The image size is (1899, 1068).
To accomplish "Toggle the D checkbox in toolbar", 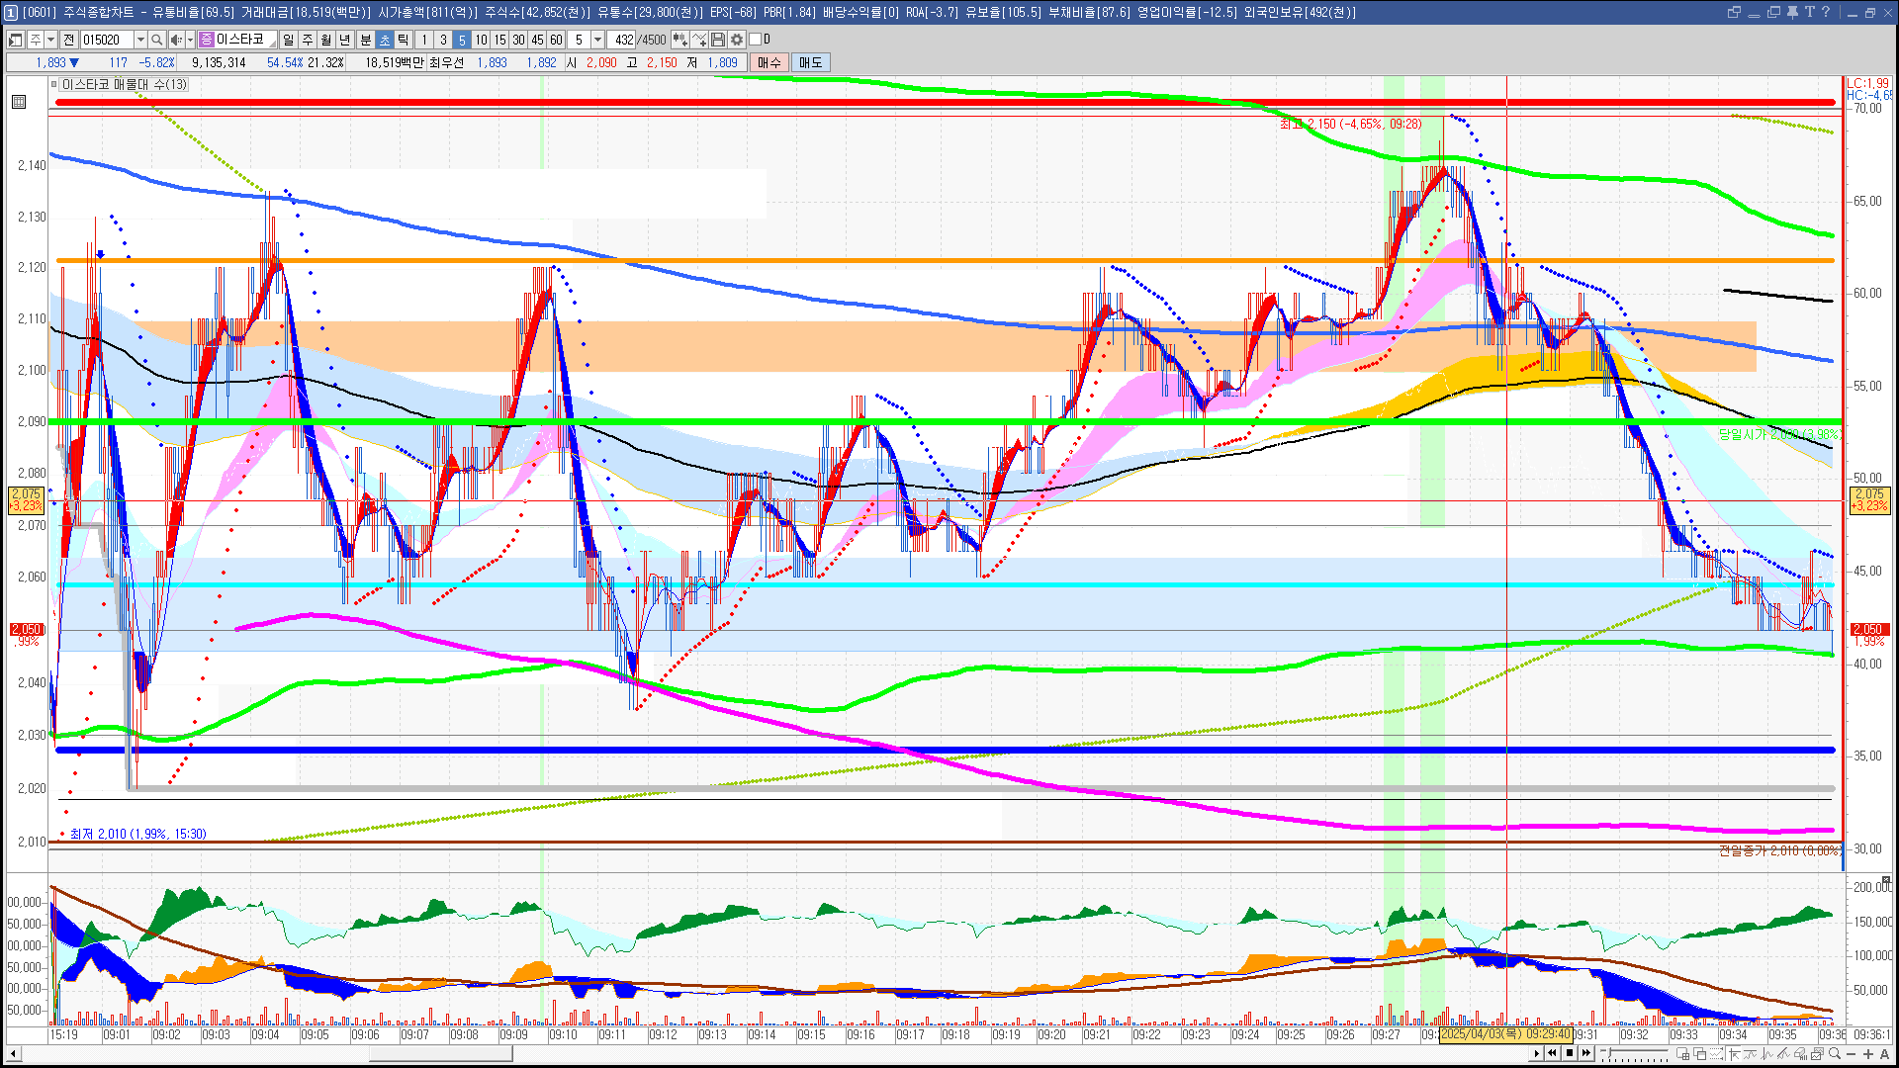I will pyautogui.click(x=756, y=40).
